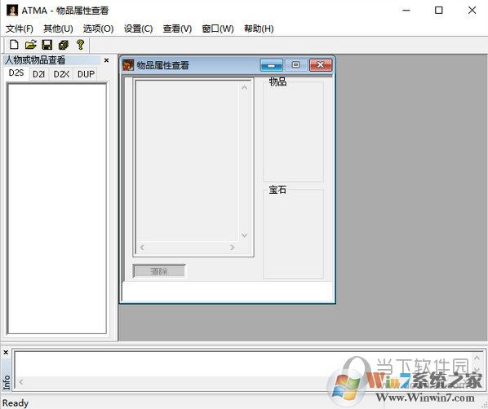
Task: Open the 文件(F) menu
Action: tap(20, 29)
